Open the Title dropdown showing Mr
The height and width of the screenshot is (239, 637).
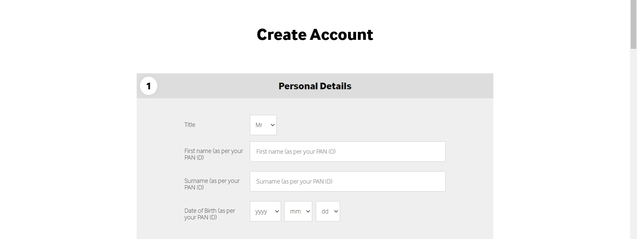[263, 125]
